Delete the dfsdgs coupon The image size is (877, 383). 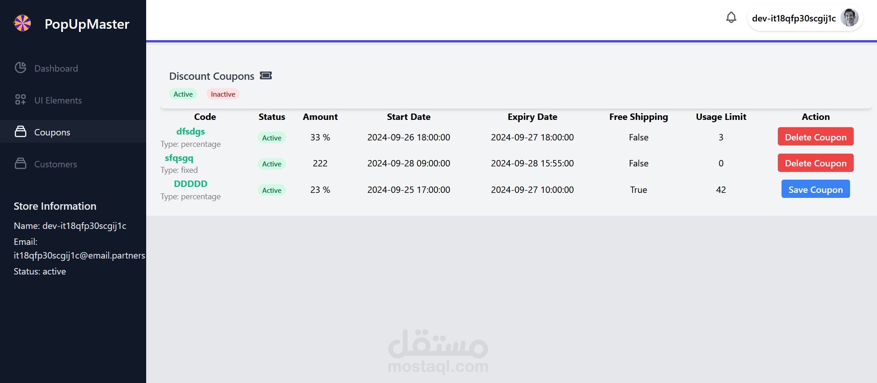click(815, 137)
